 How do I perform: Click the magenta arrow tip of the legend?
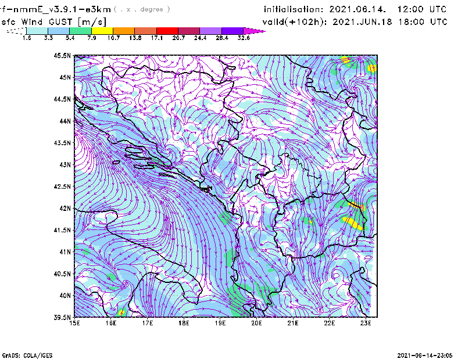254,31
